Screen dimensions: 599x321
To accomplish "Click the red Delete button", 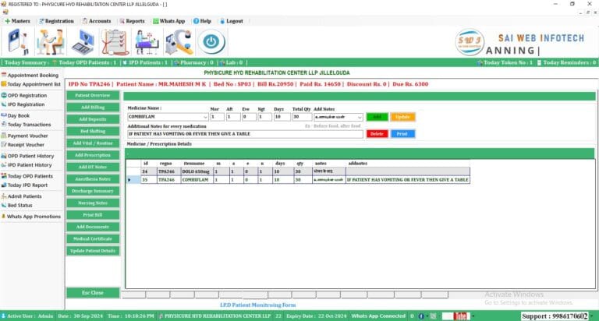I will click(x=377, y=133).
